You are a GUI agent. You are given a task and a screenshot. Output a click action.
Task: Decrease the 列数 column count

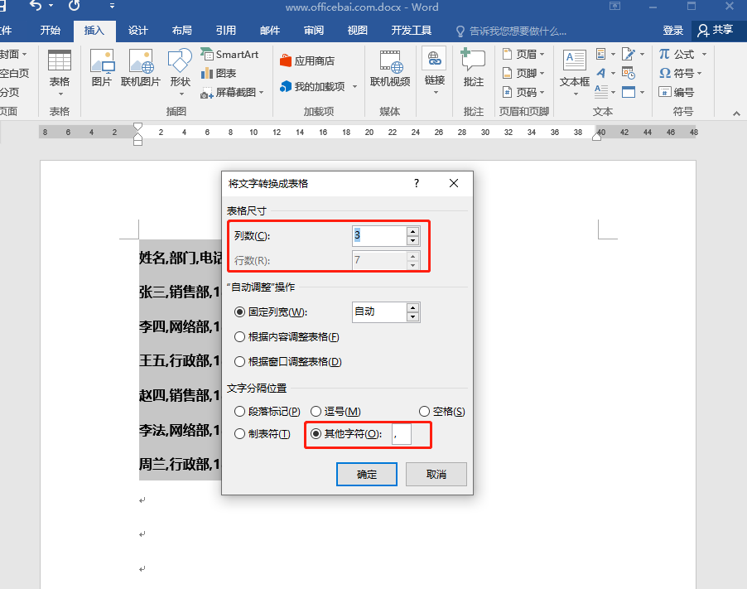coord(413,240)
